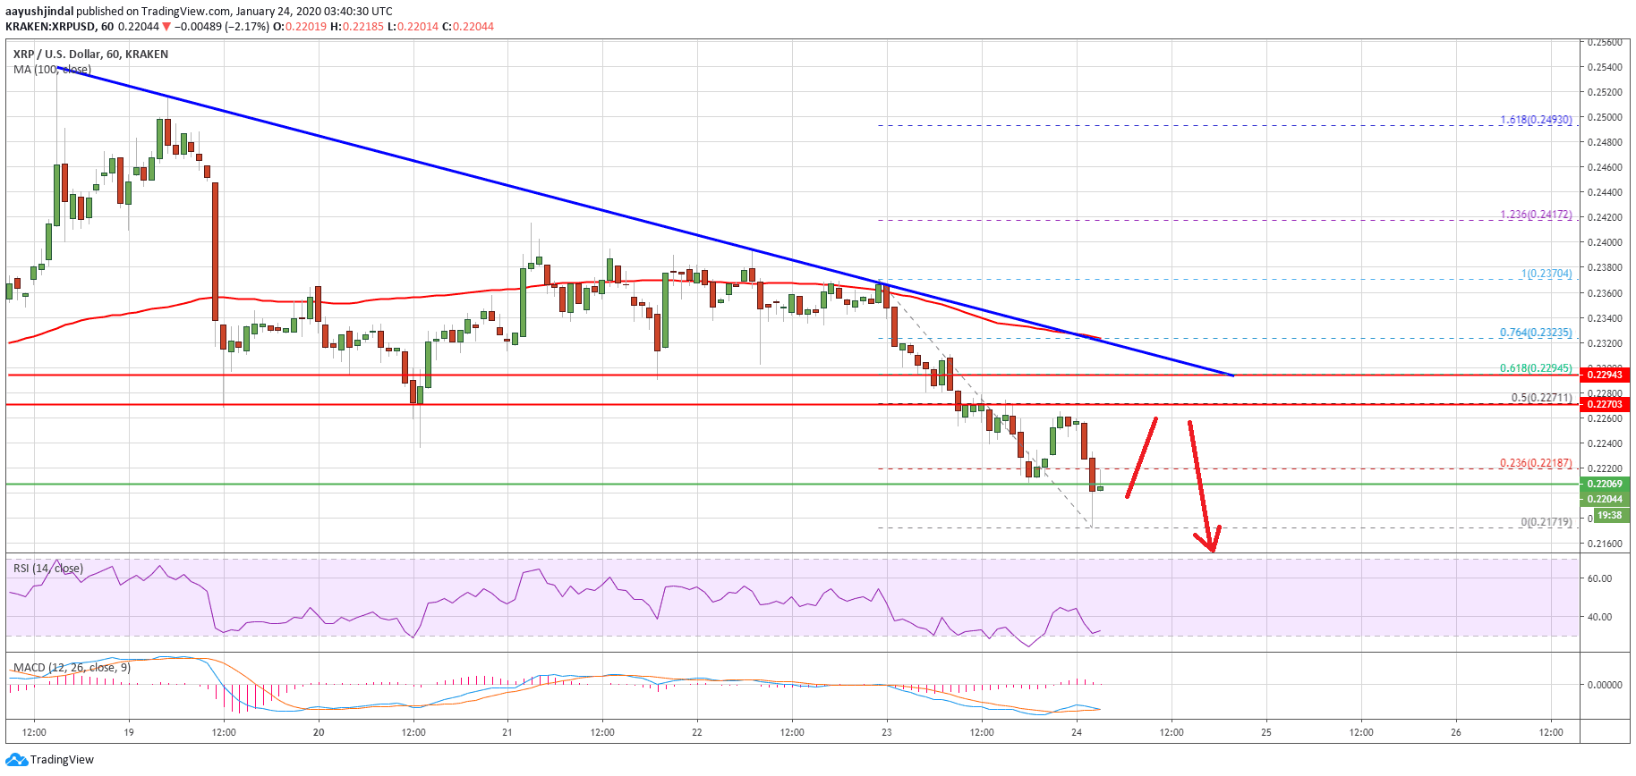Click the MACD (12, 26, close, 9) label
Viewport: 1636px width, 776px height.
pos(72,668)
